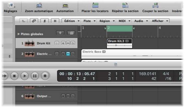185x107 pixels.
Task: Record-enable the Electric track
Action: 63,54
